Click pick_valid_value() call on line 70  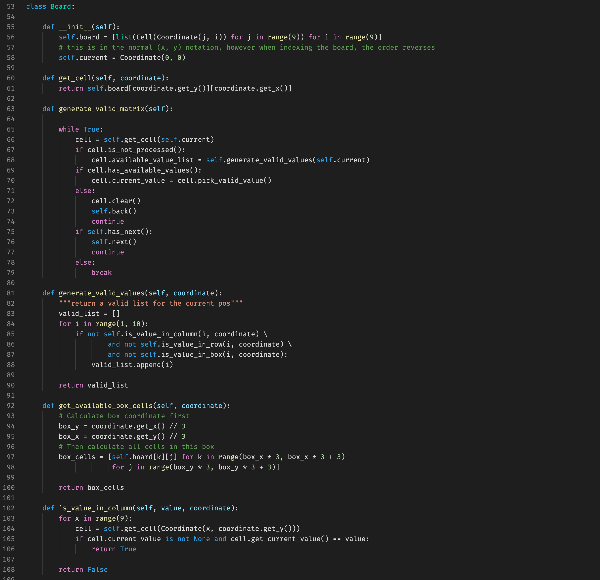(x=224, y=180)
